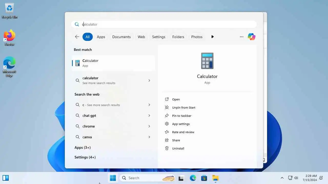This screenshot has width=328, height=184.
Task: Click the search magnifier icon in box
Action: (x=77, y=24)
